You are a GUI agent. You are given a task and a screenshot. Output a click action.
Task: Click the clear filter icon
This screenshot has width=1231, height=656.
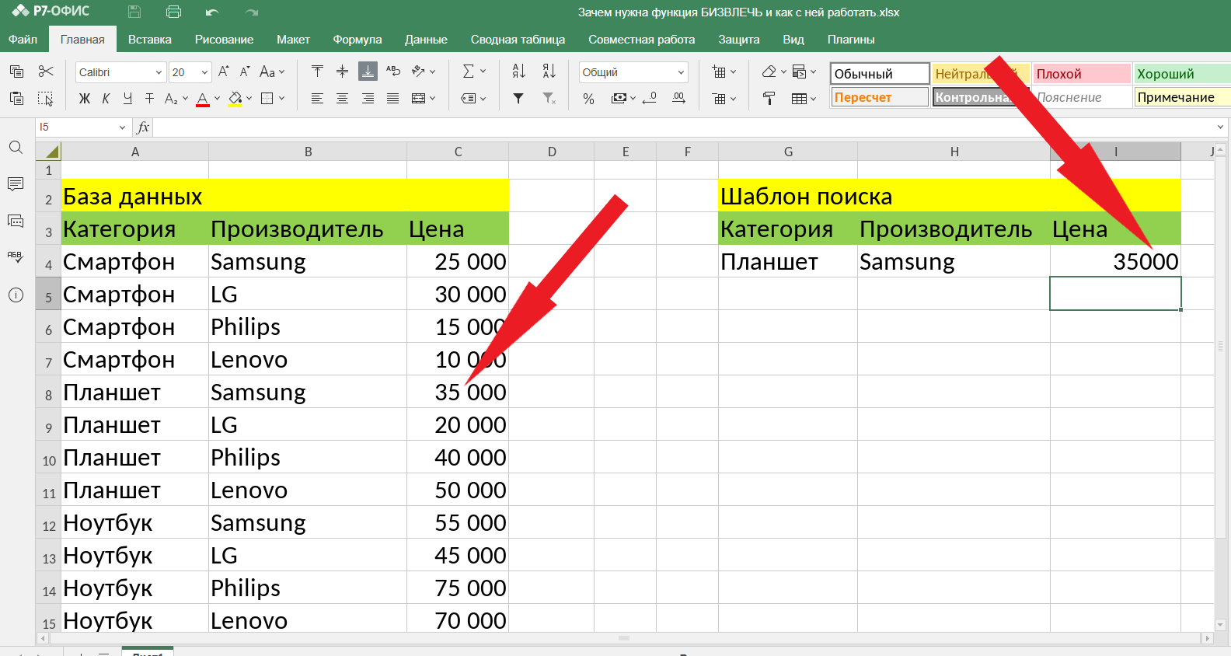tap(549, 98)
